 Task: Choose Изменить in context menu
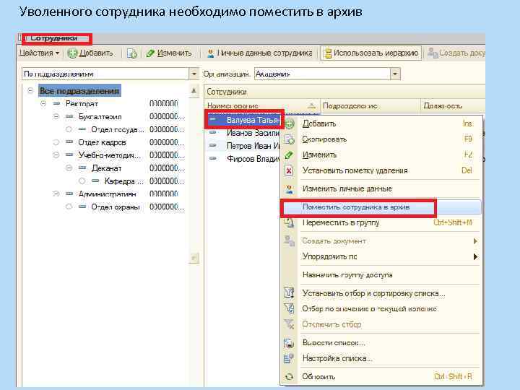coord(381,155)
